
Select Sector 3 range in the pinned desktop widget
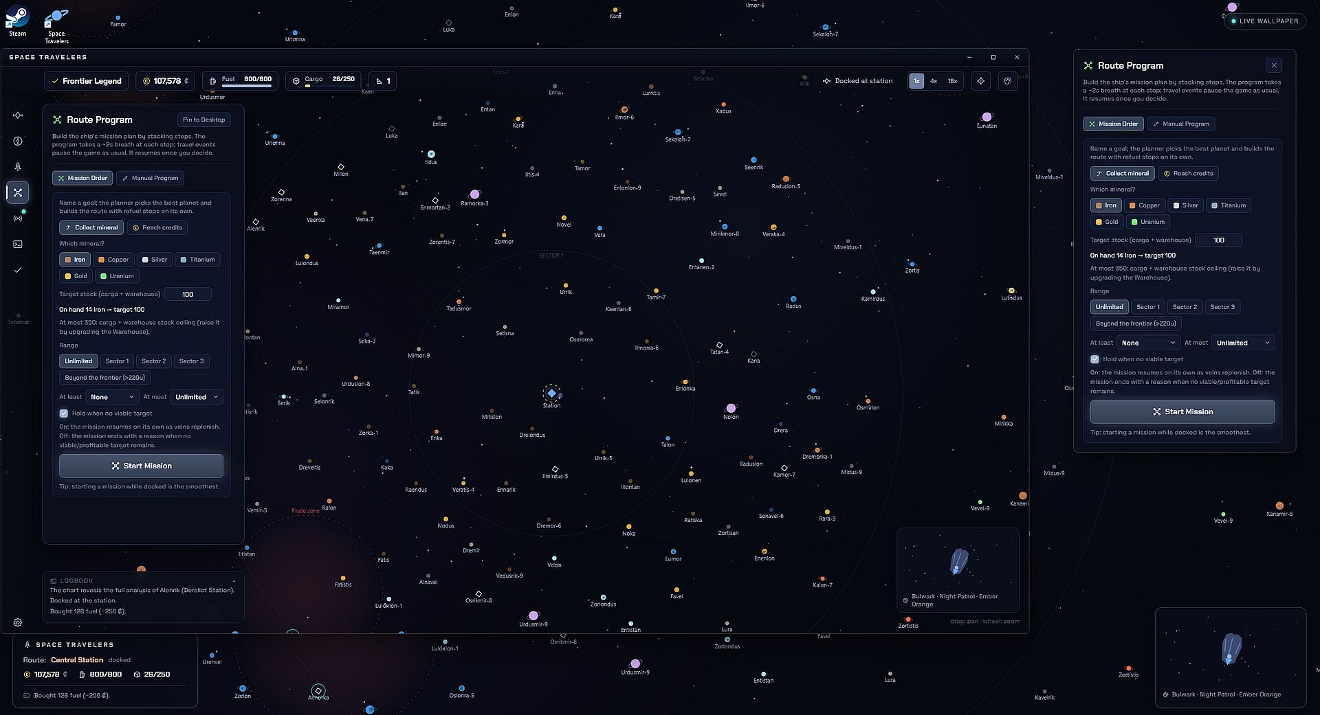(x=1222, y=307)
